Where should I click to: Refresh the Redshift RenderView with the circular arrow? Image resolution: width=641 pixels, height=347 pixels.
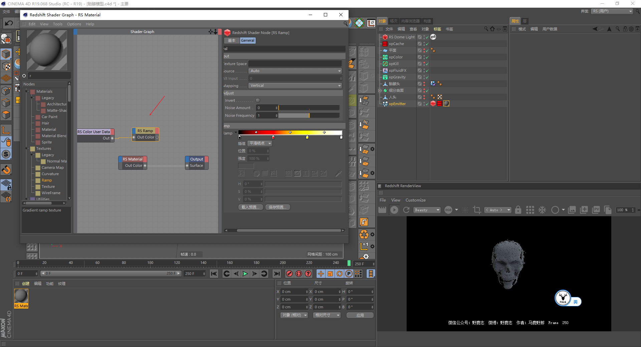point(406,210)
